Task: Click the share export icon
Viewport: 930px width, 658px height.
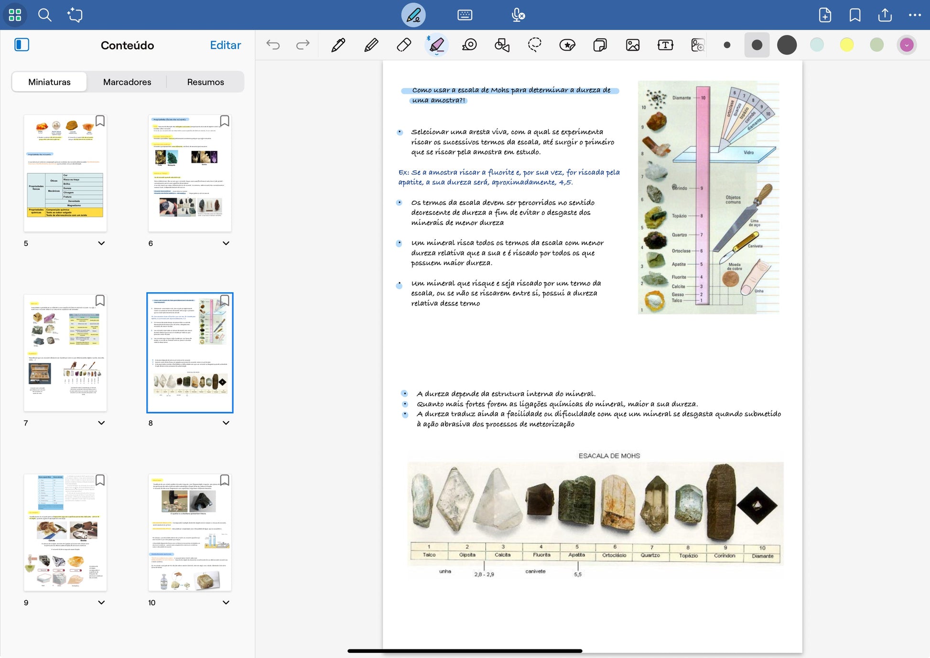Action: [x=885, y=15]
